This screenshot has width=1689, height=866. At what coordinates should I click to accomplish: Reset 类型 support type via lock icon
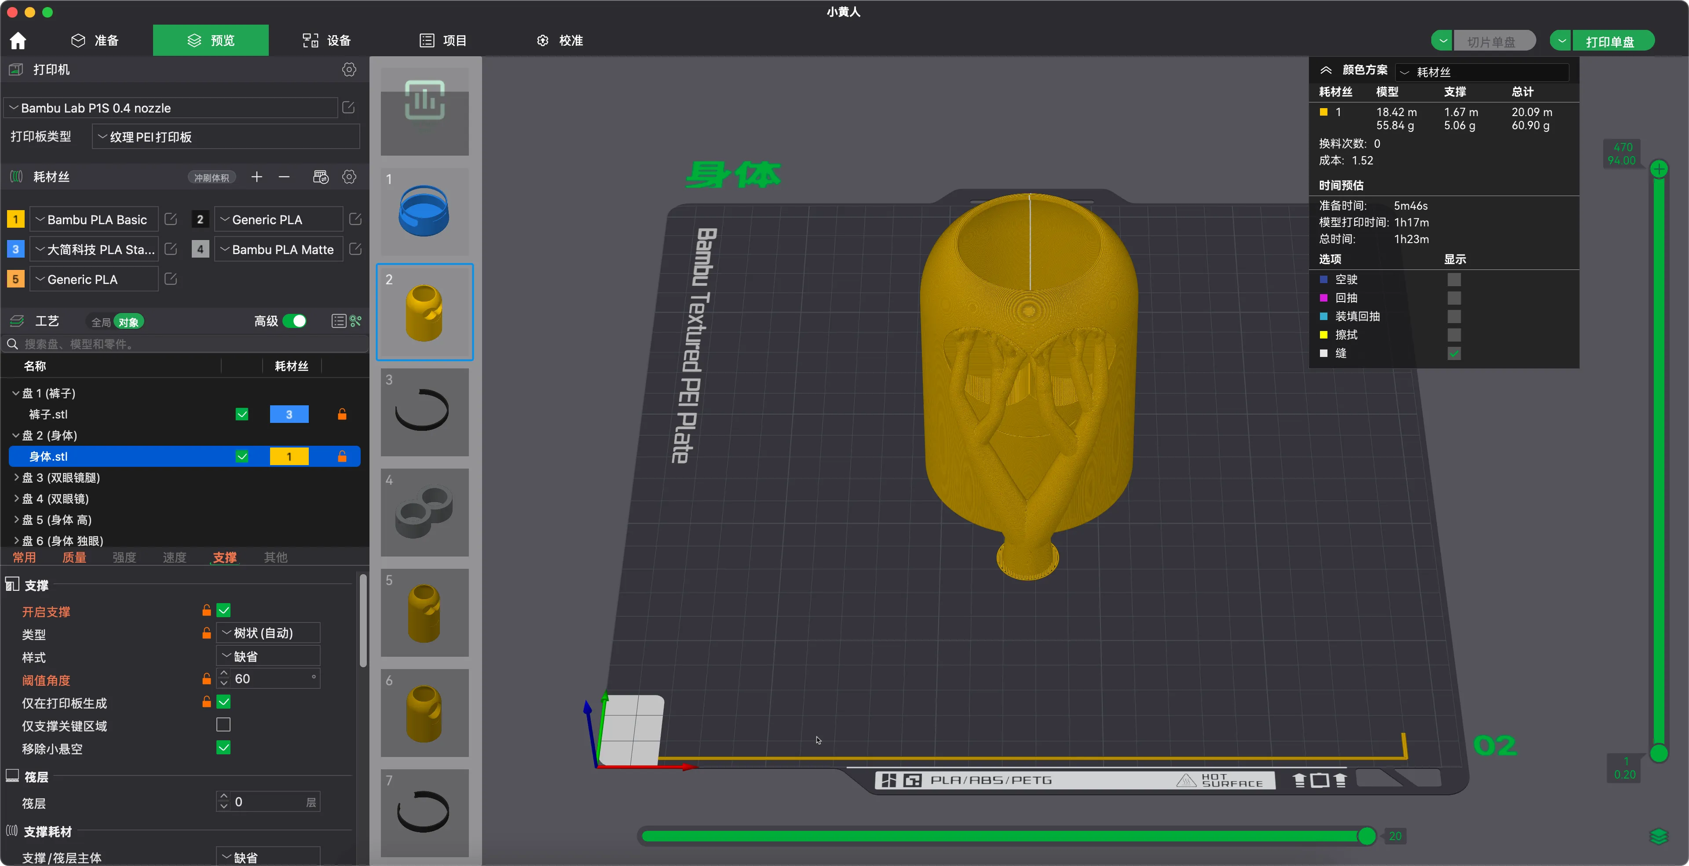(x=207, y=633)
